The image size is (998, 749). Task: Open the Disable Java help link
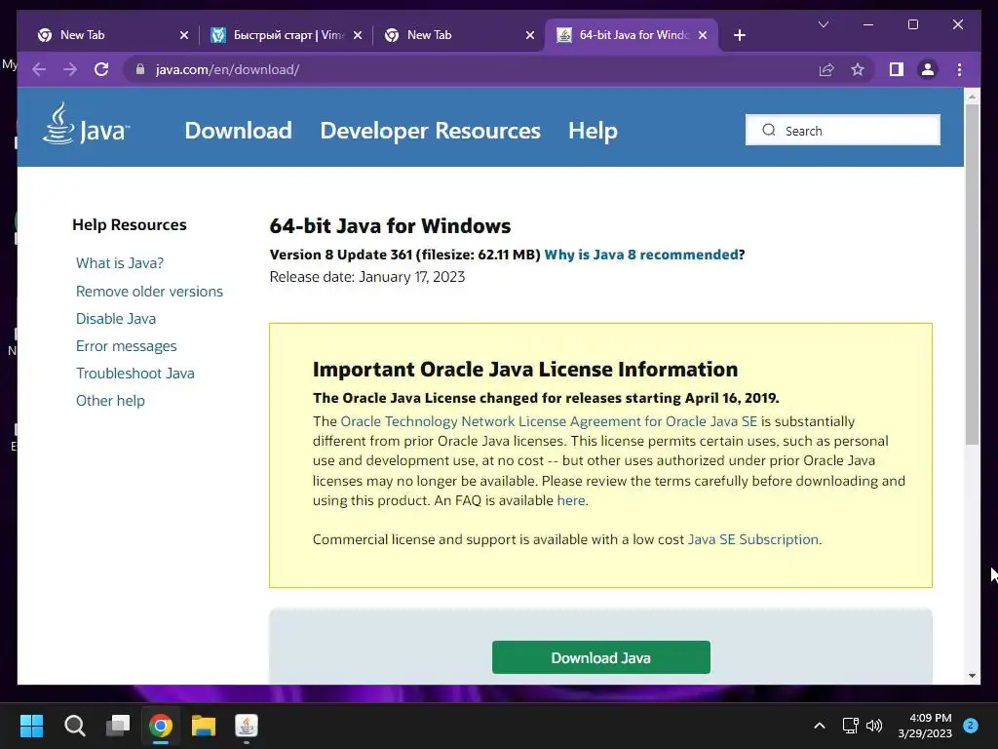[x=116, y=319]
